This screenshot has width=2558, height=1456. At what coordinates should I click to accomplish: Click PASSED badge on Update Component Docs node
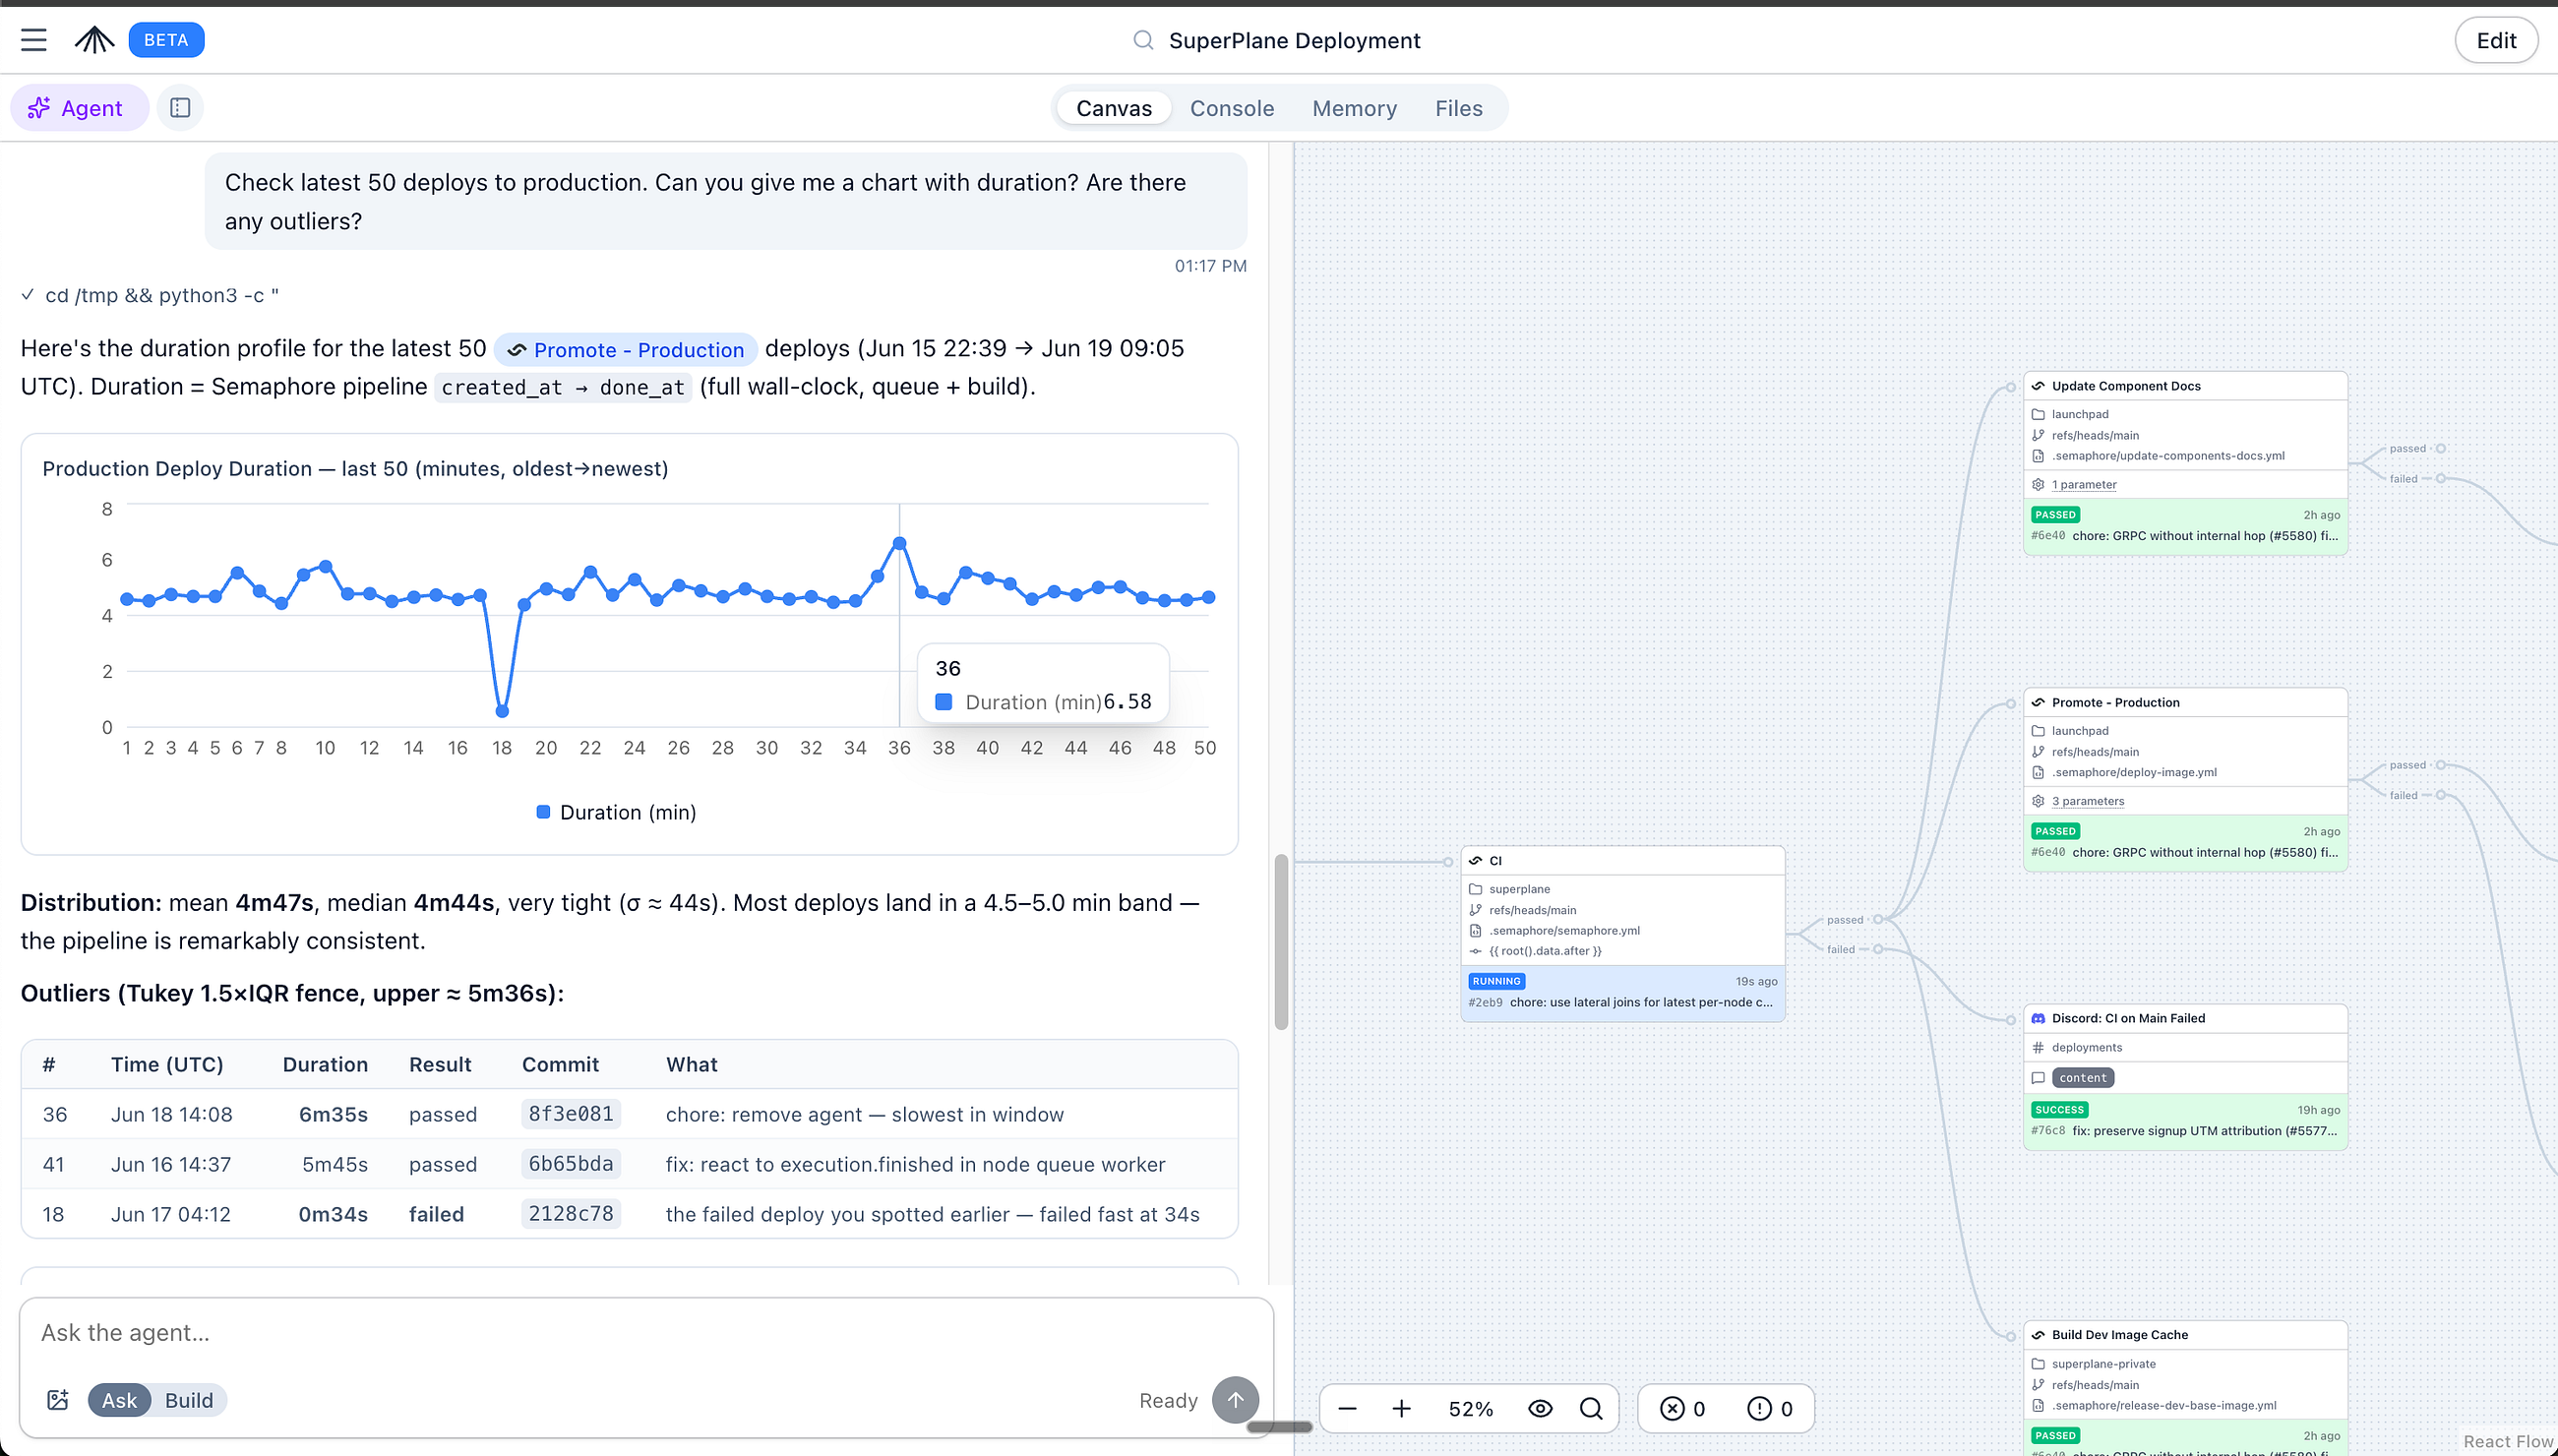click(x=2055, y=515)
